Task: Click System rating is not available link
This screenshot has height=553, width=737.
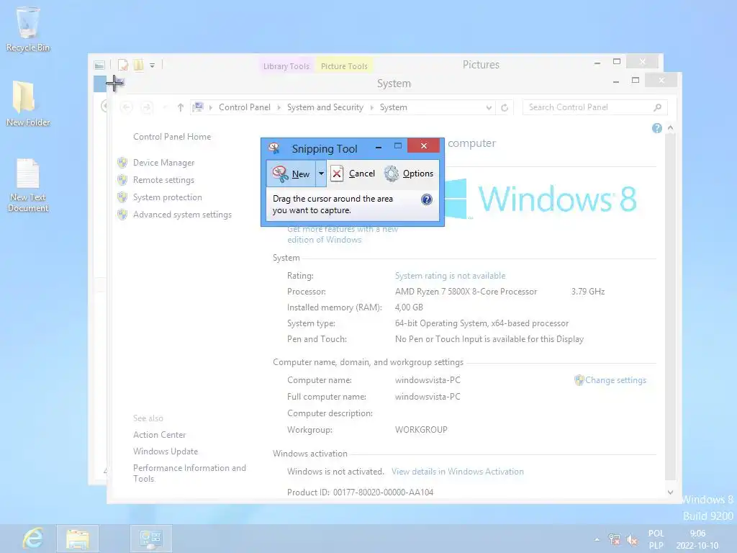Action: [451, 276]
